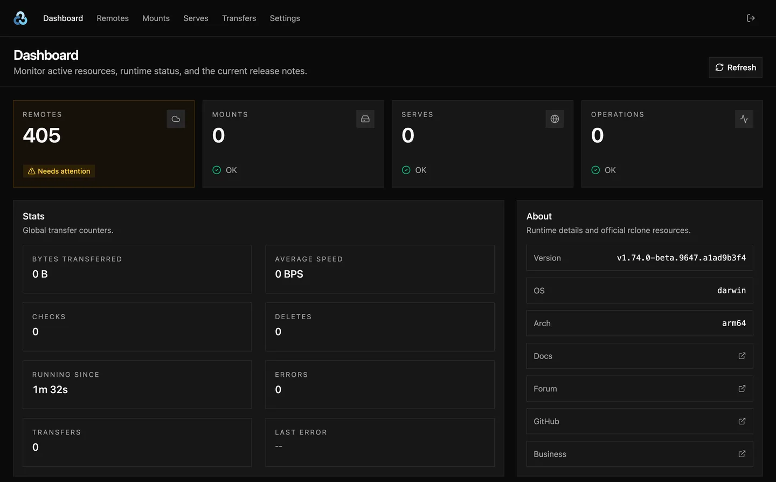Click the Last Error stat label

point(301,432)
